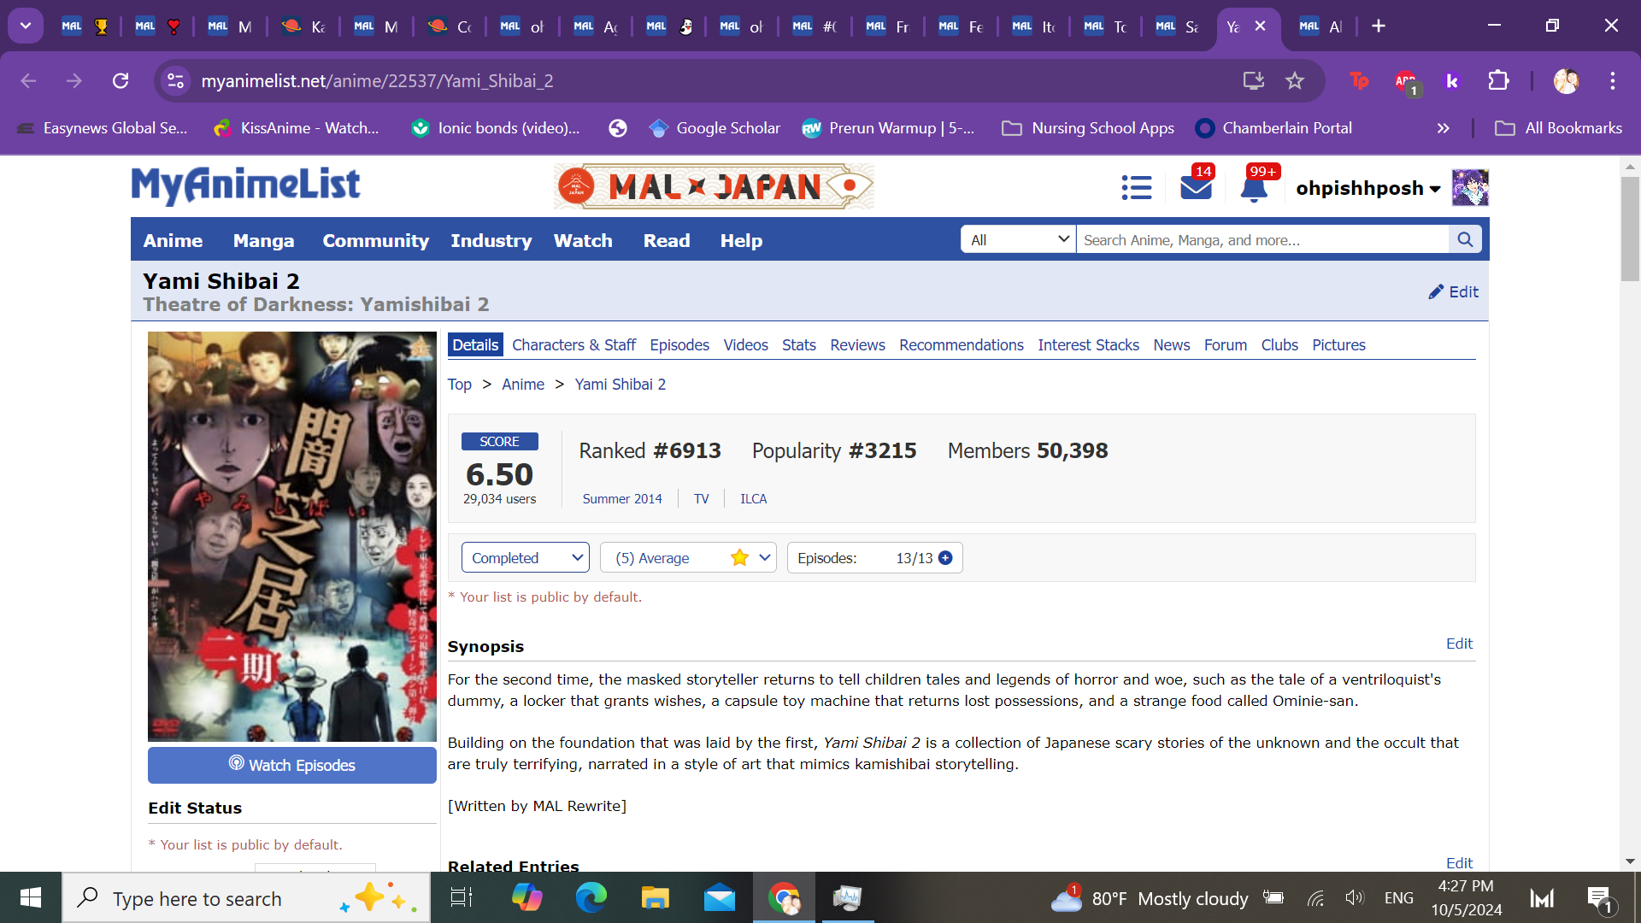Click the Watch Episodes button
The height and width of the screenshot is (923, 1641).
click(x=291, y=765)
